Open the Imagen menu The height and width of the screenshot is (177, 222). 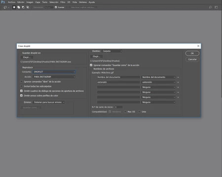30,2
